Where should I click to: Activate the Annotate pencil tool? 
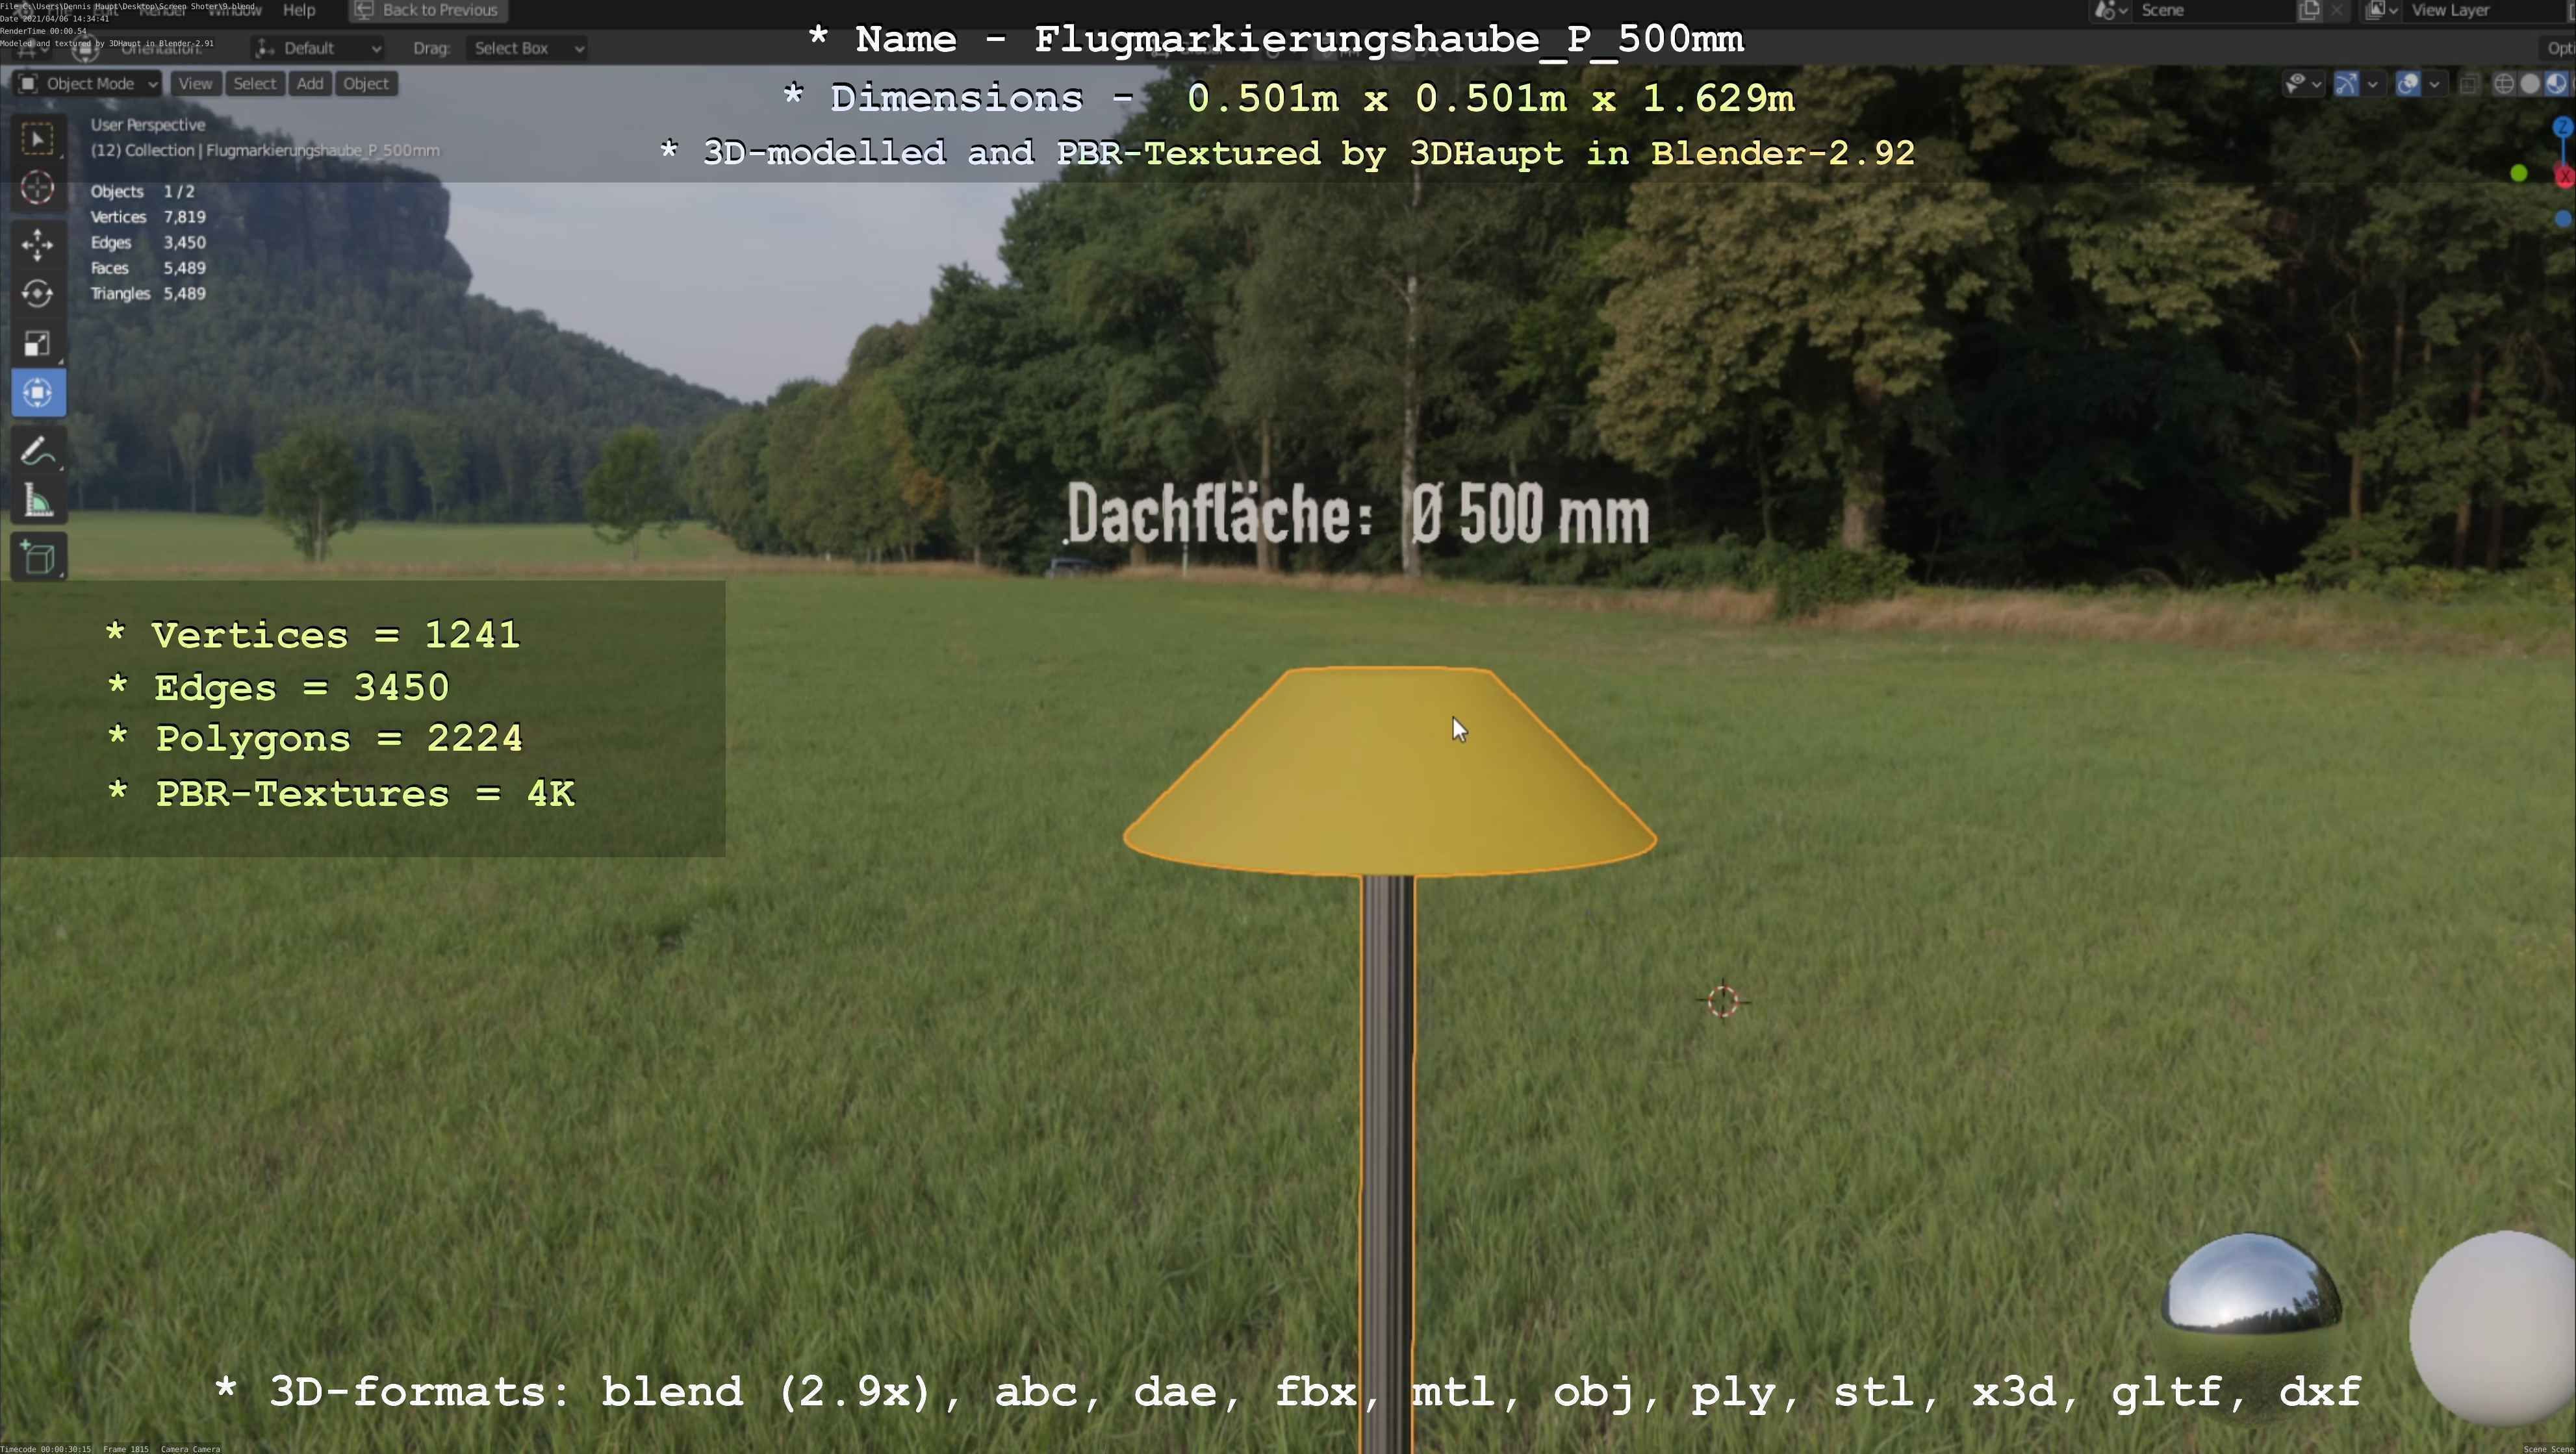click(x=38, y=452)
